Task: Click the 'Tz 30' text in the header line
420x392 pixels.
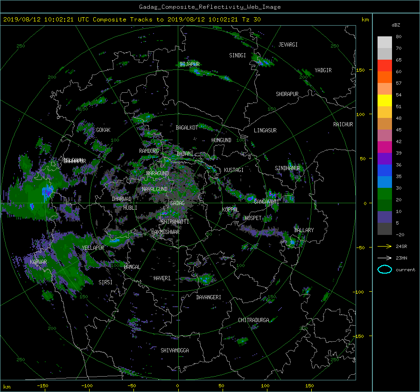Action: pos(251,20)
